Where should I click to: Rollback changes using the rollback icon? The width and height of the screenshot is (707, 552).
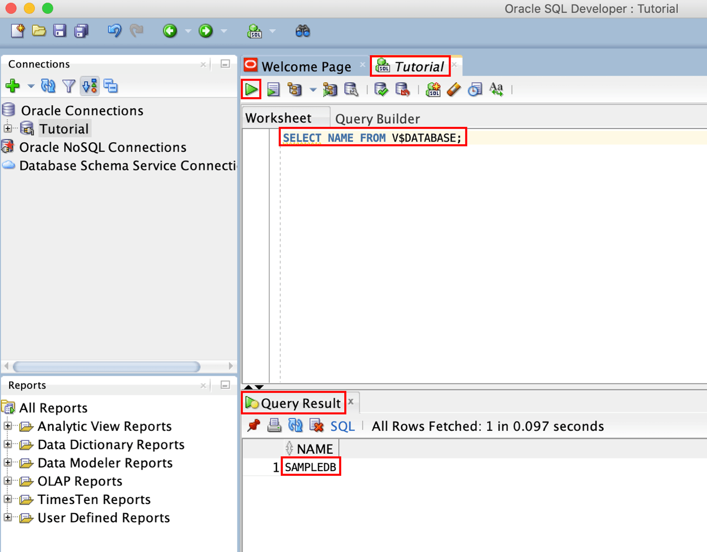pos(403,89)
